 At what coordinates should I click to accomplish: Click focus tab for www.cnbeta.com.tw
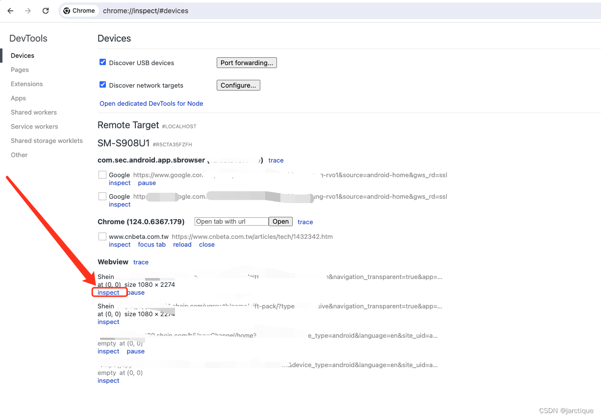(151, 244)
